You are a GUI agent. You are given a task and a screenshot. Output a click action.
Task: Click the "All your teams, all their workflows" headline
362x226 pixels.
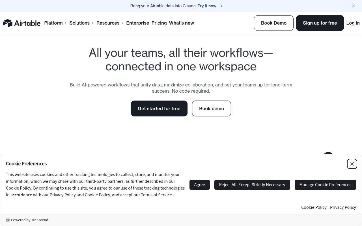tap(181, 60)
